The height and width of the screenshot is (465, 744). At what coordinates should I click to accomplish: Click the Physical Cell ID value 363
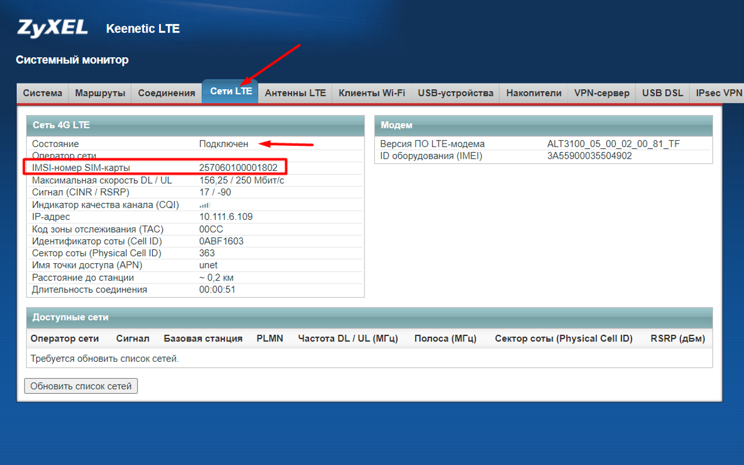pos(206,253)
